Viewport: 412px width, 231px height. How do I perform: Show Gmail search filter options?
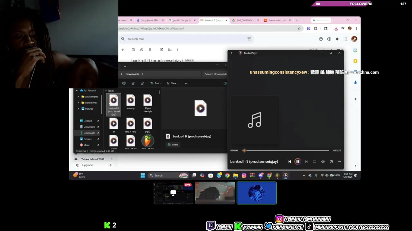249,39
